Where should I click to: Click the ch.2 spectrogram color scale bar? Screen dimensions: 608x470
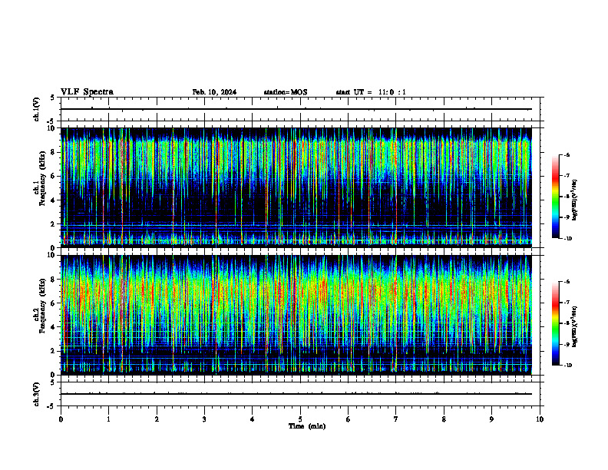pos(555,323)
